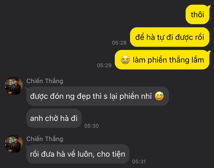Tap the sweat-smile emoji in the gray bubble
The image size is (214, 168).
[159, 96]
